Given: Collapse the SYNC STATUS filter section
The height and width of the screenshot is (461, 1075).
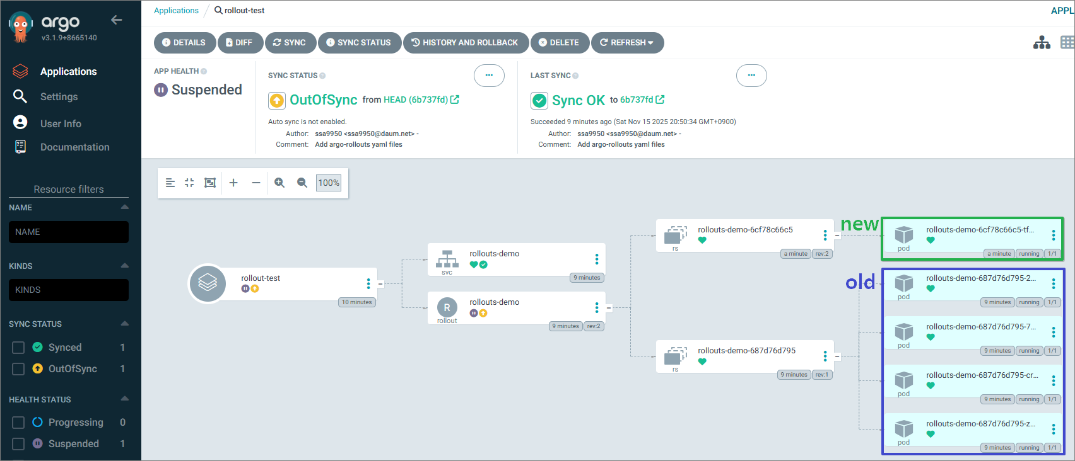Looking at the screenshot, I should 124,324.
